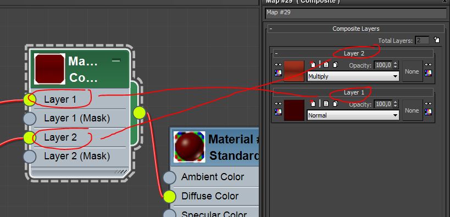Image resolution: width=450 pixels, height=217 pixels.
Task: Click the Ambient Color input socket
Action: pos(169,177)
